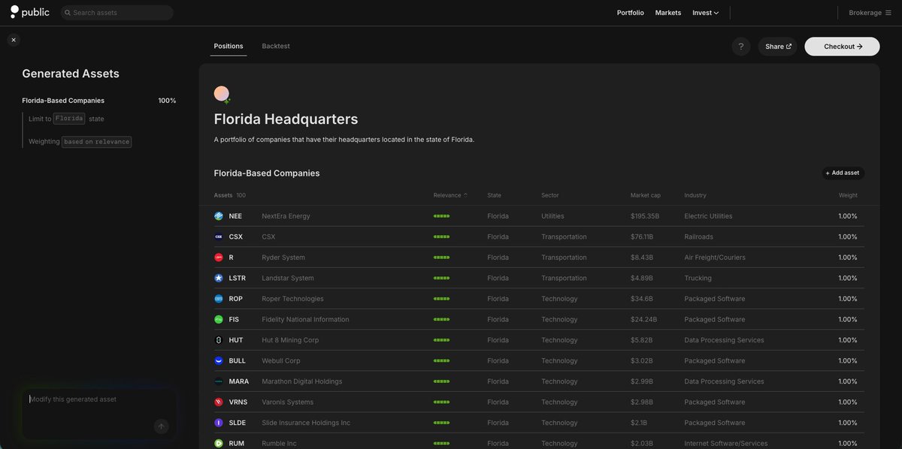Open Portfolio in the top navigation
Viewport: 902px width, 449px height.
(x=631, y=13)
